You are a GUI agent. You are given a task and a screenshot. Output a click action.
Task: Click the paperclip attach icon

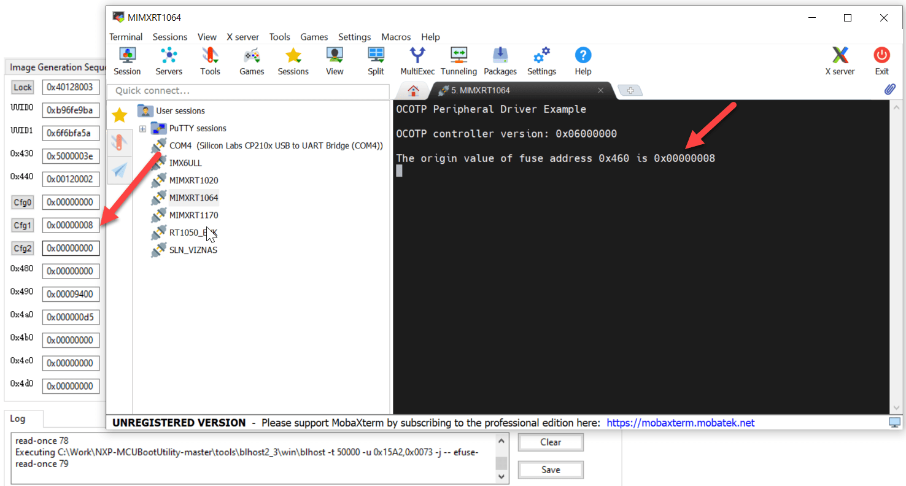point(889,90)
